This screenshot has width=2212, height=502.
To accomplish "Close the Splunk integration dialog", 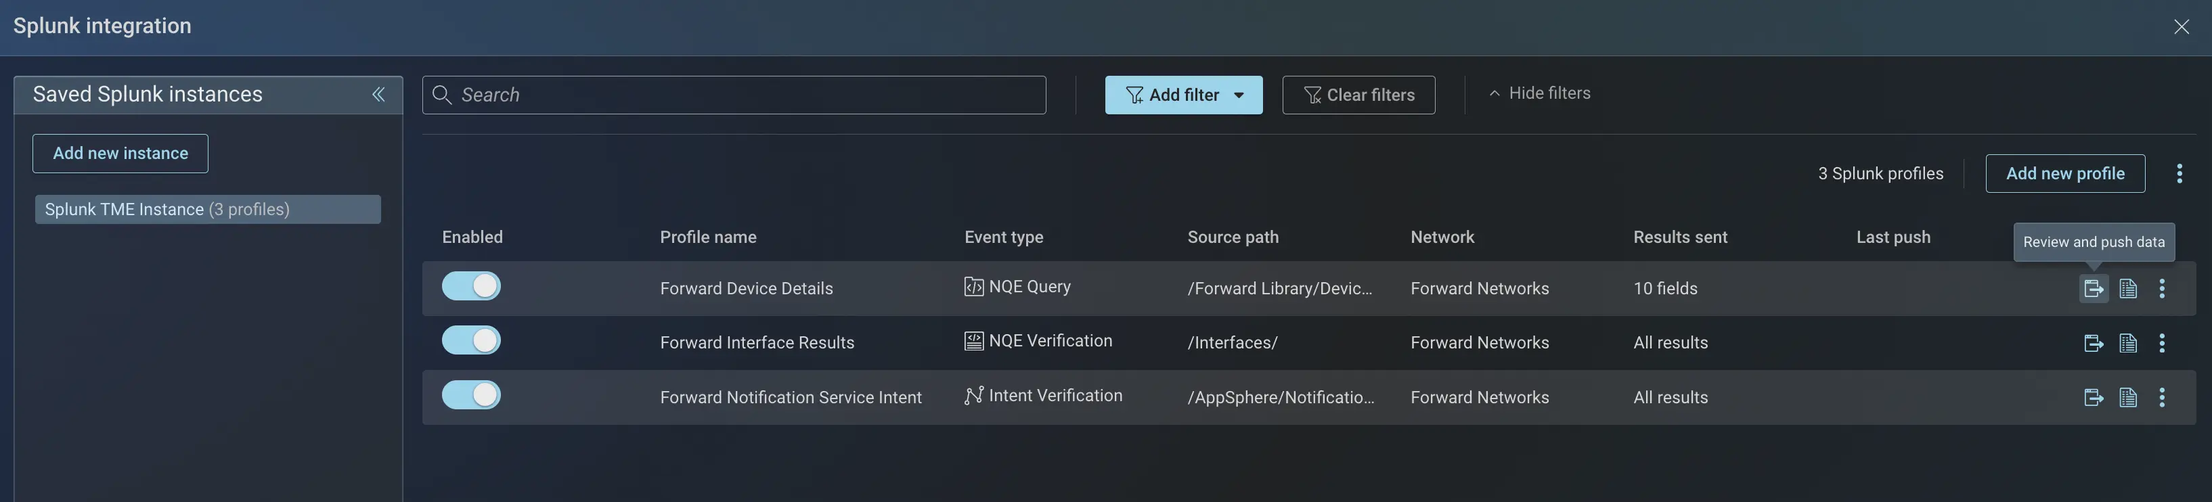I will [x=2181, y=26].
